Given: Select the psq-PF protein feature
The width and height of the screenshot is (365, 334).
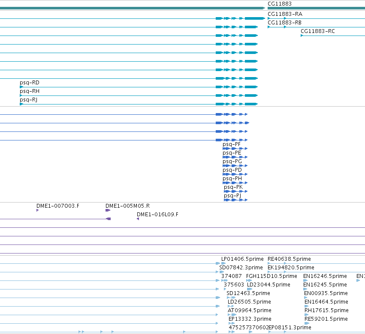Looking at the screenshot, I should 235,148.
